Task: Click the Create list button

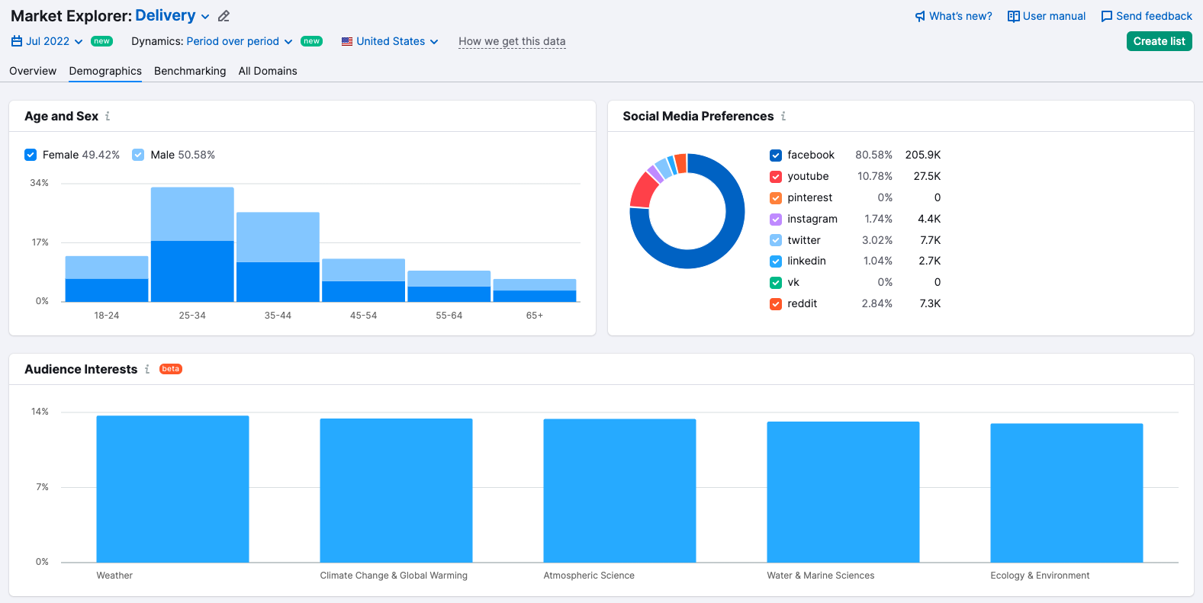Action: (1159, 41)
